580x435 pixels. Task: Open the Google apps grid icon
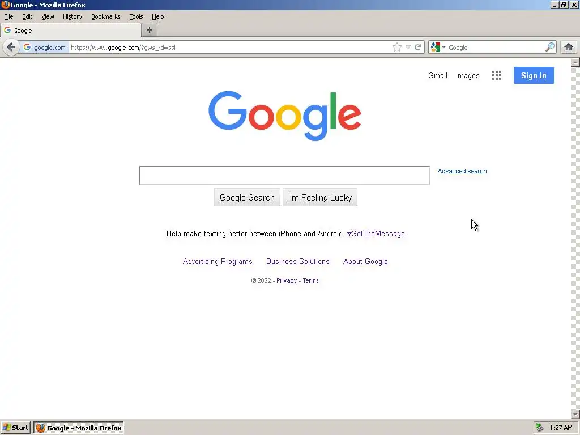point(497,75)
